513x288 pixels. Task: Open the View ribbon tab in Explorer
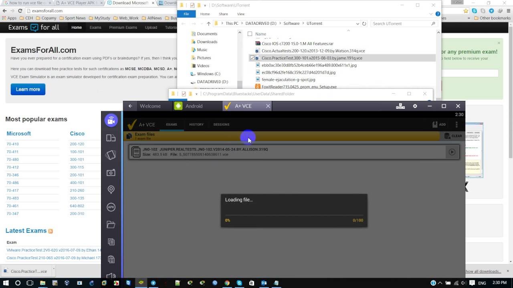coord(241,14)
